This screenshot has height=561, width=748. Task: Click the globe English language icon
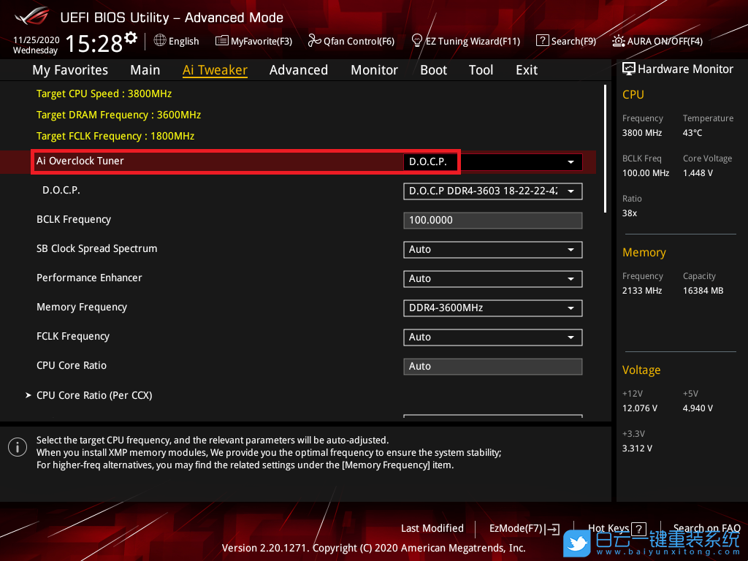click(x=160, y=41)
